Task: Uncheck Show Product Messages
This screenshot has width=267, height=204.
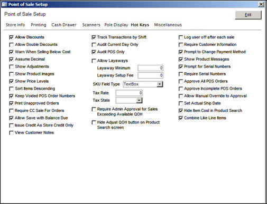Action: [181, 60]
